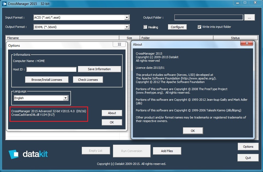
Task: Click the Output Folder text field
Action: pos(209,17)
